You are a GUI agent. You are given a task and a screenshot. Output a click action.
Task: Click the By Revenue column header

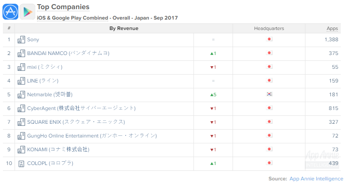coord(124,29)
